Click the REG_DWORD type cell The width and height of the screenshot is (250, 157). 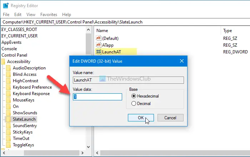tap(235, 52)
